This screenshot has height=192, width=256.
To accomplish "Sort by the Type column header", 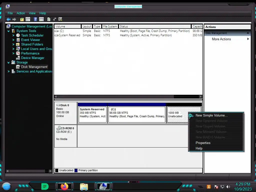I will coord(97,26).
